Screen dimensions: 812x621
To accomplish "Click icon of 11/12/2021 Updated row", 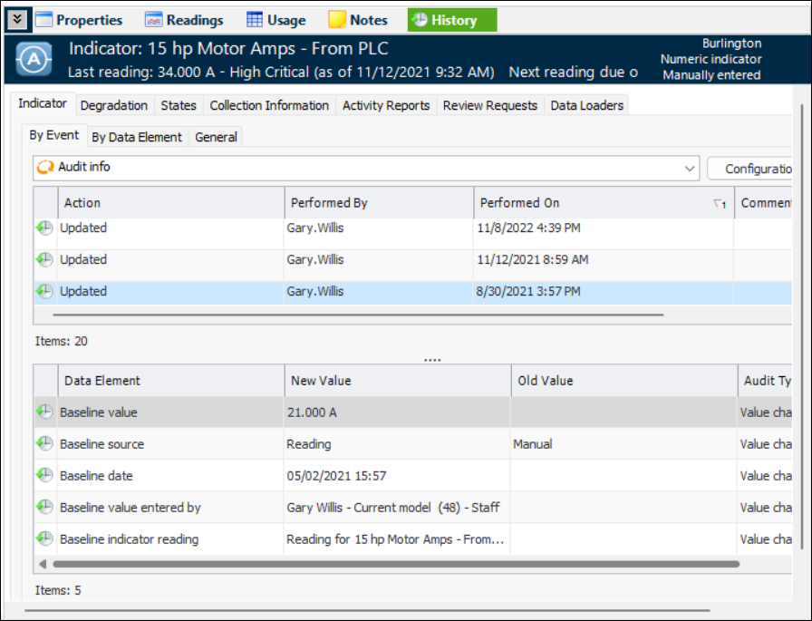I will (x=45, y=259).
